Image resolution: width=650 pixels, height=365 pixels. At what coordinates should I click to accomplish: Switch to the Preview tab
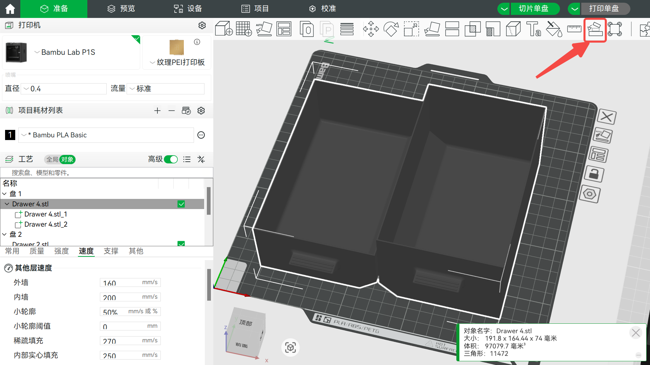pyautogui.click(x=121, y=9)
